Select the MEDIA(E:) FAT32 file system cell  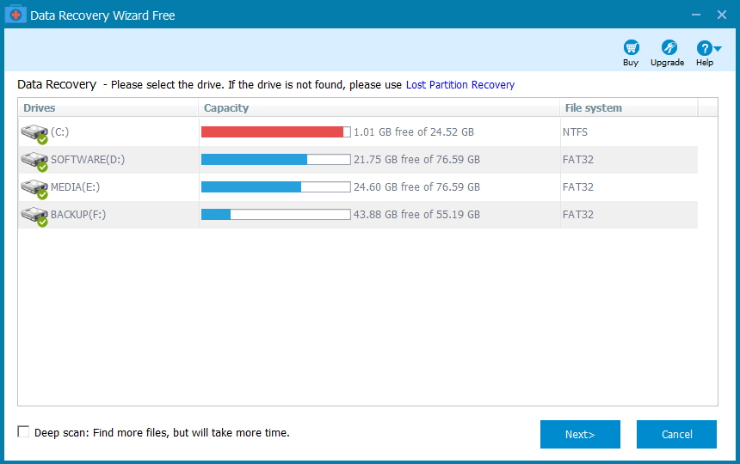click(x=578, y=187)
